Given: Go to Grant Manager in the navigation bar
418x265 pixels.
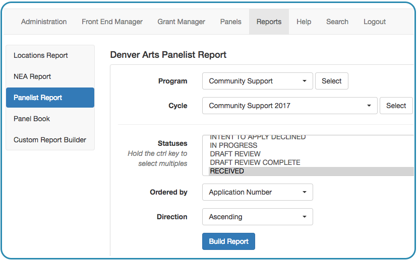Looking at the screenshot, I should (181, 22).
